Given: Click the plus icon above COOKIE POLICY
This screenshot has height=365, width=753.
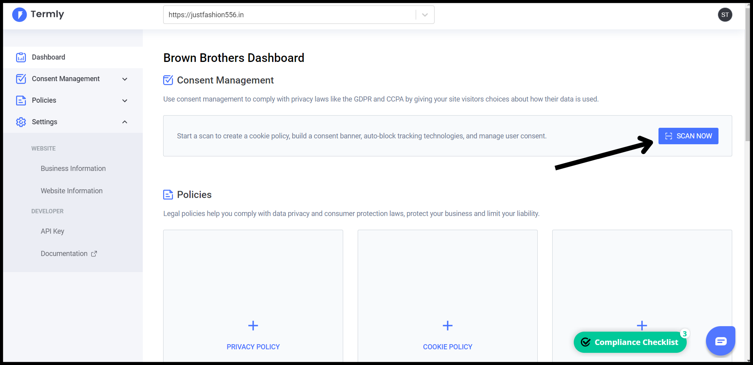Looking at the screenshot, I should 447,325.
